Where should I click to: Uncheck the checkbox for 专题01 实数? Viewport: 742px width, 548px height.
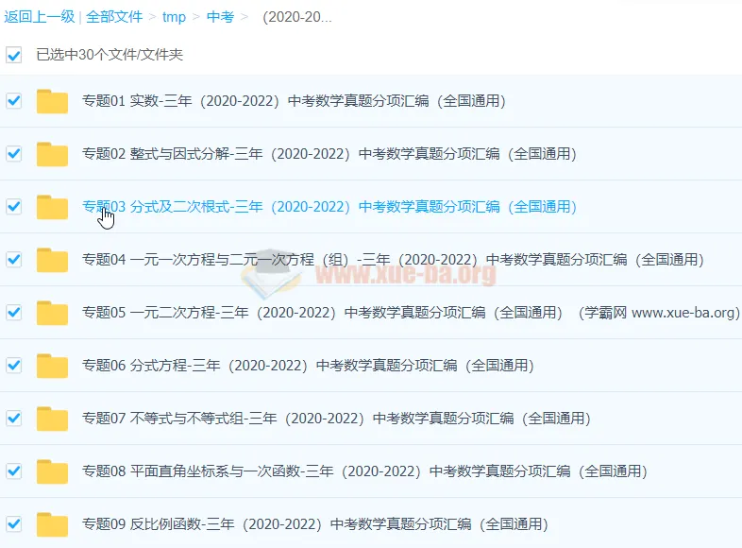tap(14, 101)
